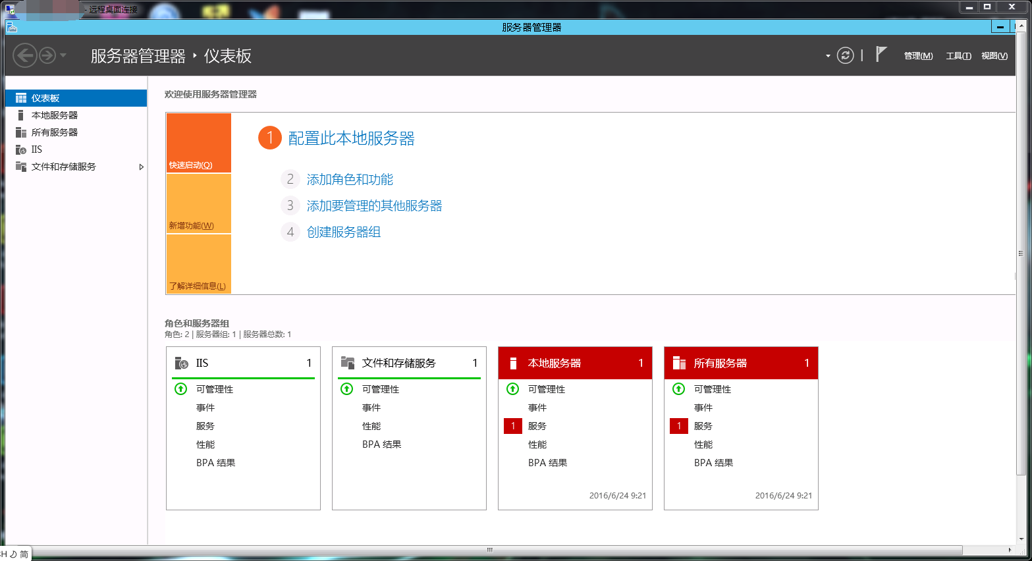
Task: Click the vertical scrollbar on right edge
Action: (x=1021, y=254)
